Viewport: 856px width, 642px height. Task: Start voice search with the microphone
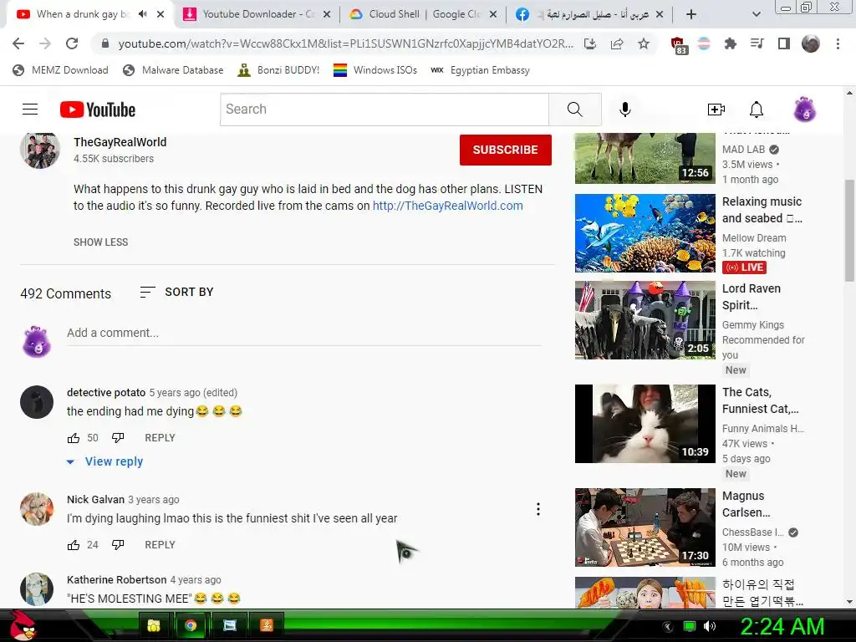625,110
